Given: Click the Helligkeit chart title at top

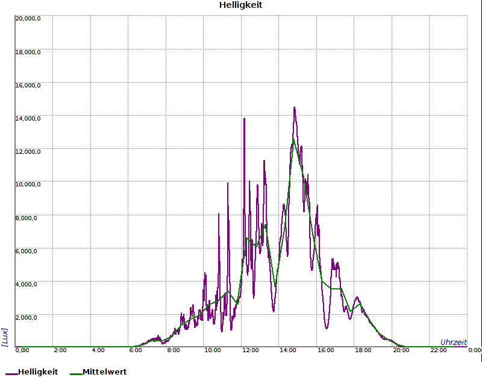Looking at the screenshot, I should (240, 5).
